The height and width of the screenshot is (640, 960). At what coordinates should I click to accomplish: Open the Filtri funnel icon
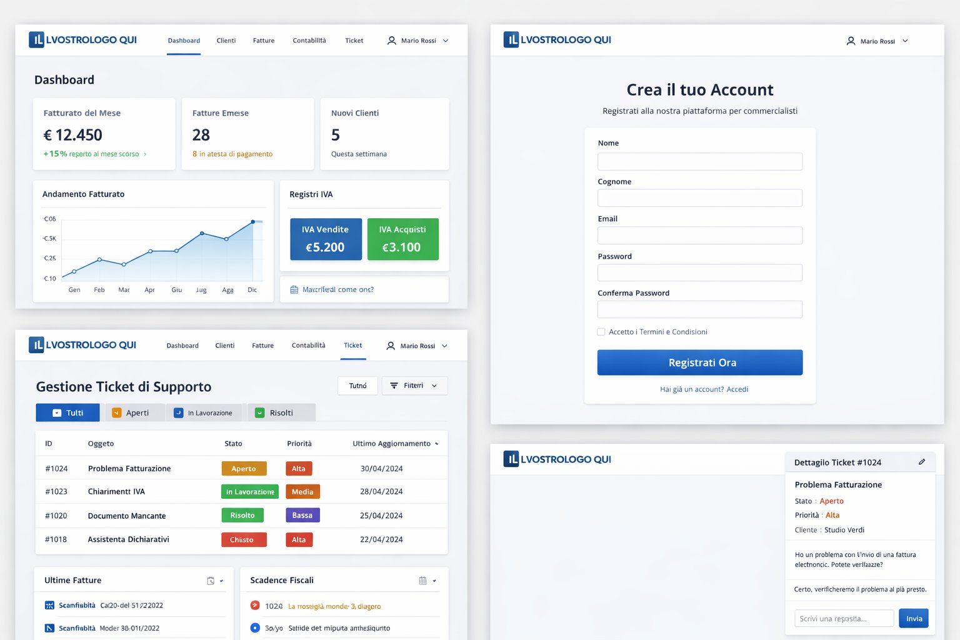(x=394, y=386)
